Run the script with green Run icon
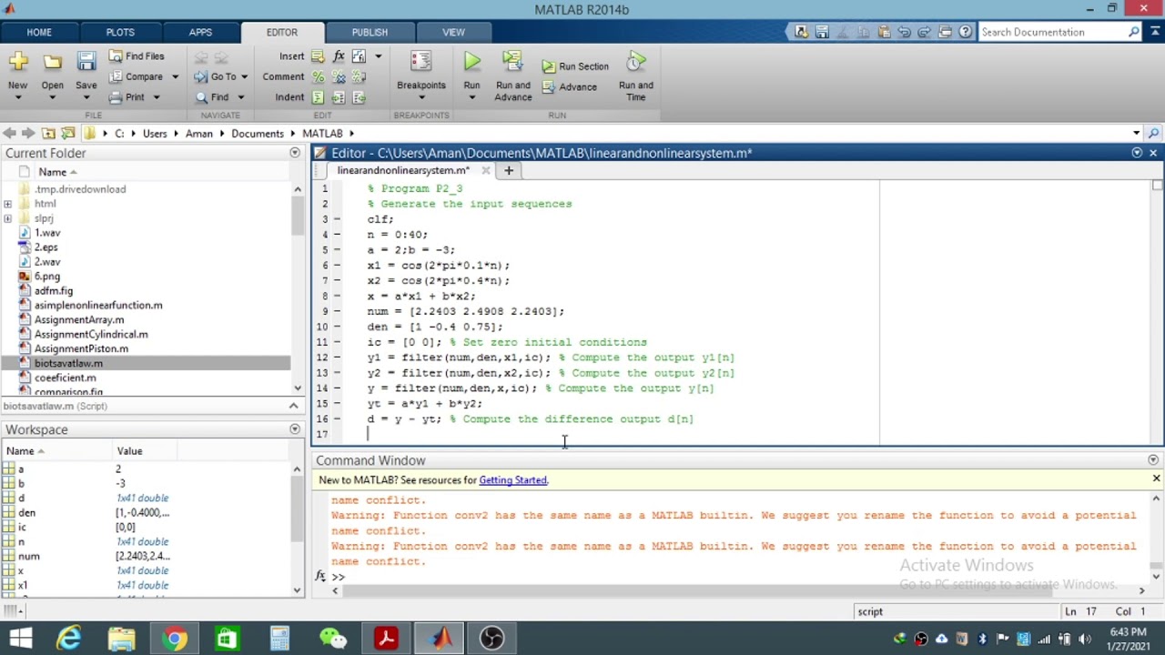Viewport: 1165px width, 655px height. 471,62
